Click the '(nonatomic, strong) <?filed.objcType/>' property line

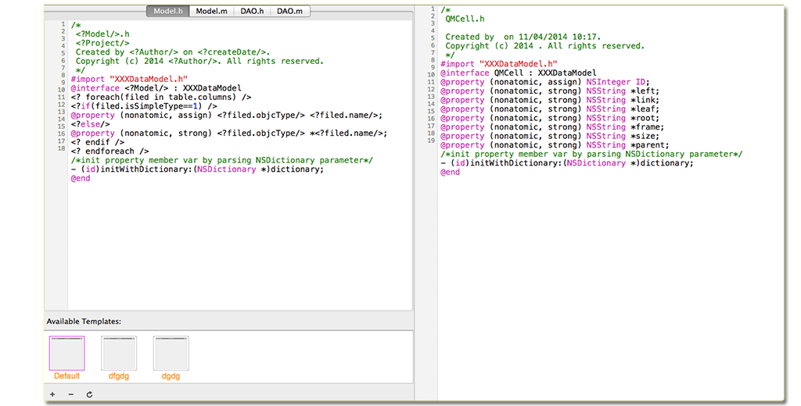click(229, 134)
